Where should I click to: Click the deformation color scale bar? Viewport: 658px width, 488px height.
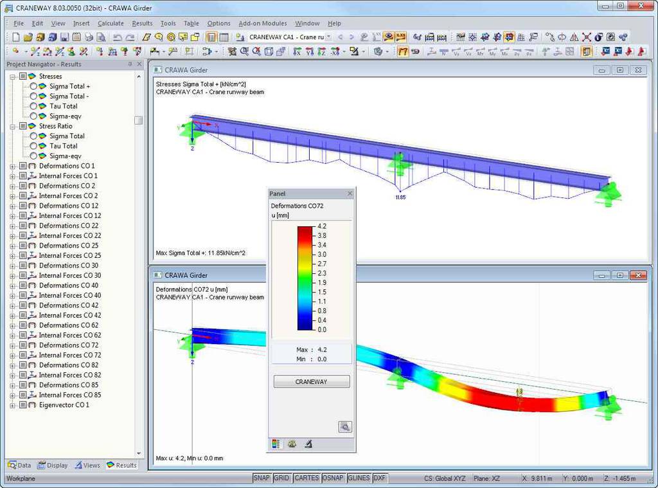[305, 278]
